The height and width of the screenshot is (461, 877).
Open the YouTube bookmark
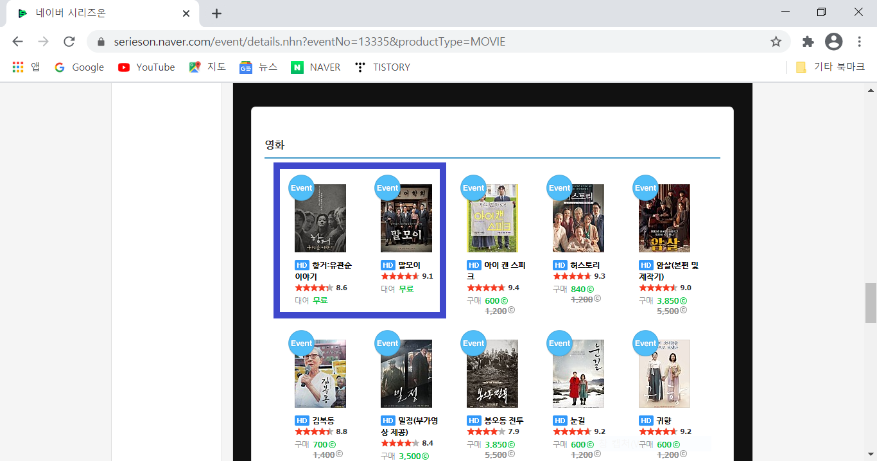(146, 67)
